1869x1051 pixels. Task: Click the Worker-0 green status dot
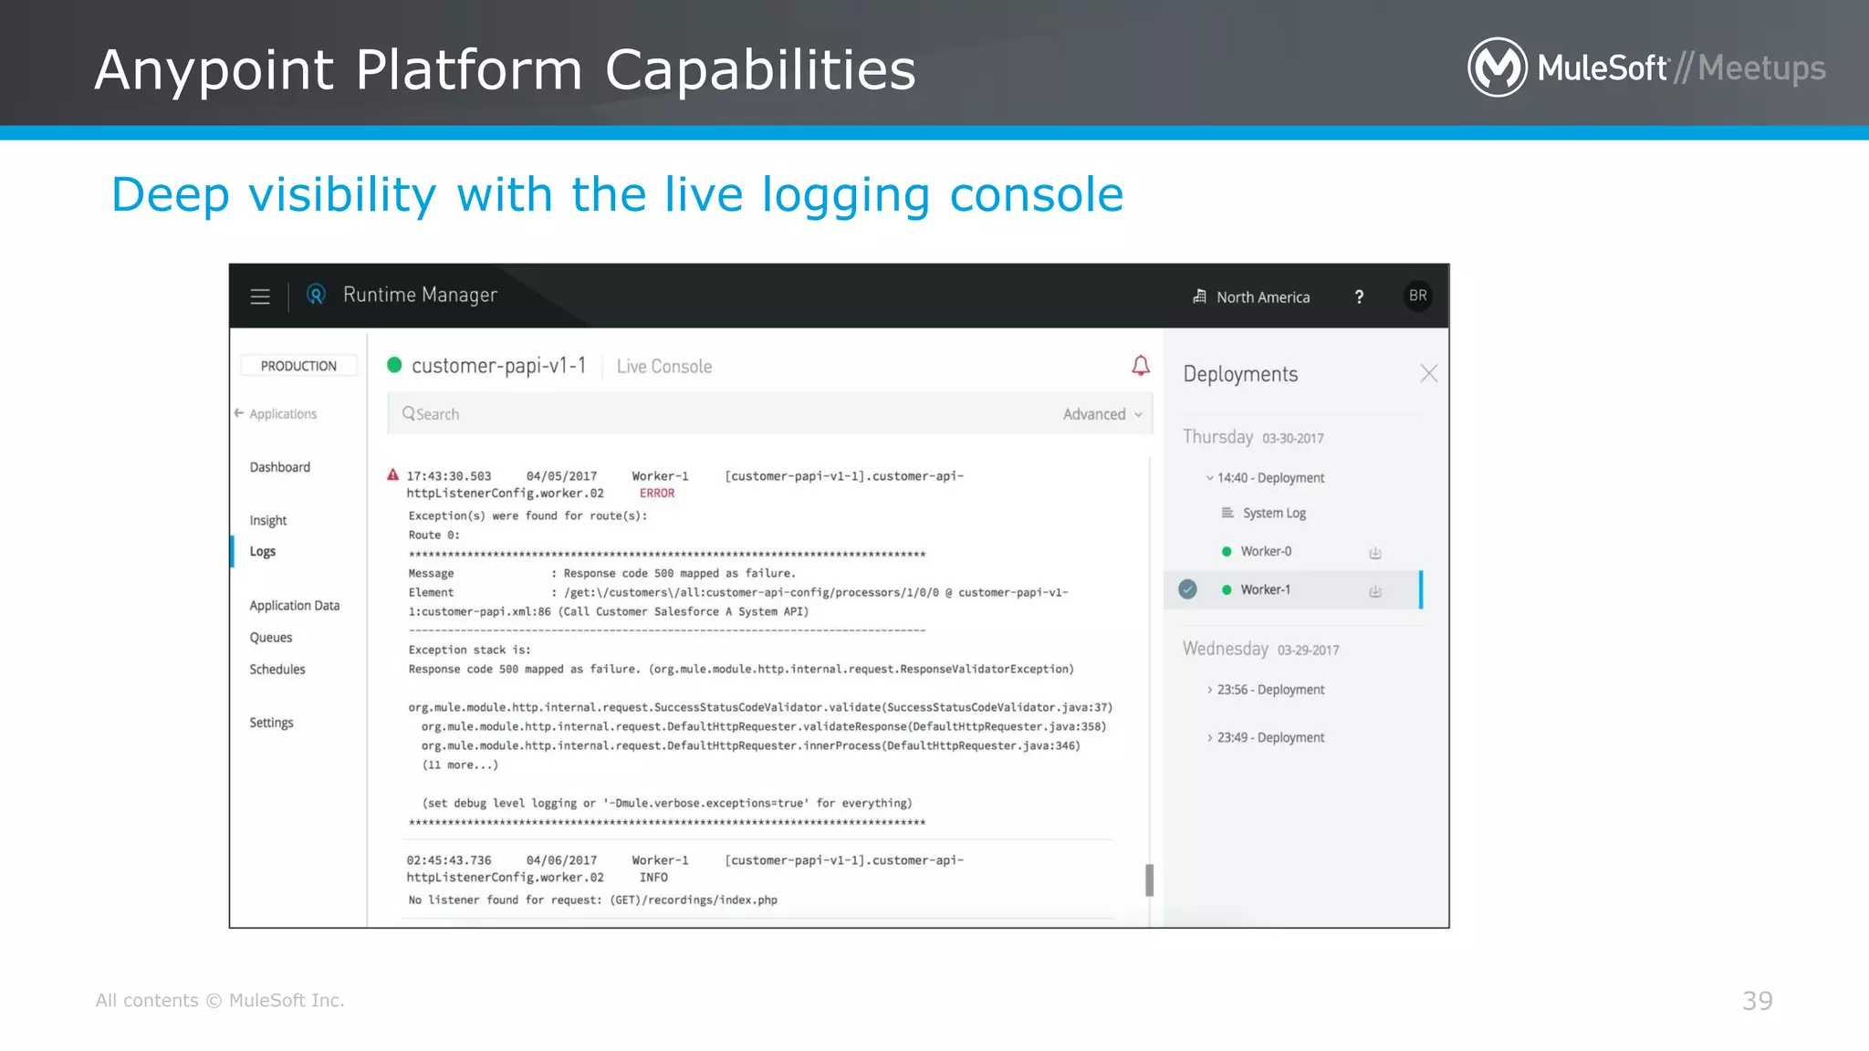[x=1227, y=551]
